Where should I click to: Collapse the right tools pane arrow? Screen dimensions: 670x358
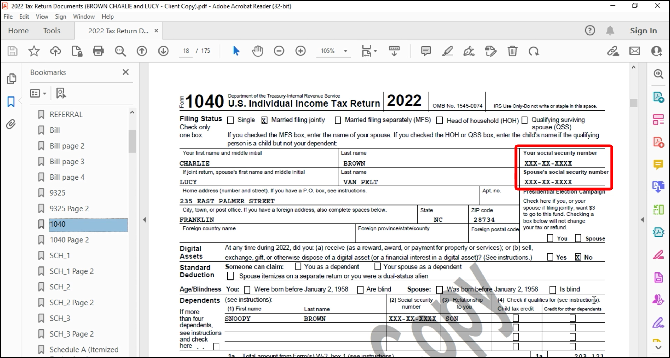642,220
